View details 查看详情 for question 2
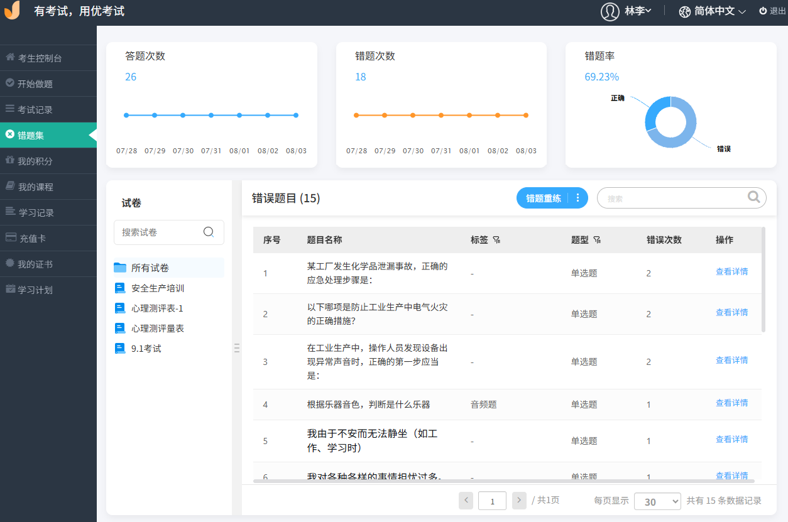Screen dimensions: 788x522 coord(731,313)
